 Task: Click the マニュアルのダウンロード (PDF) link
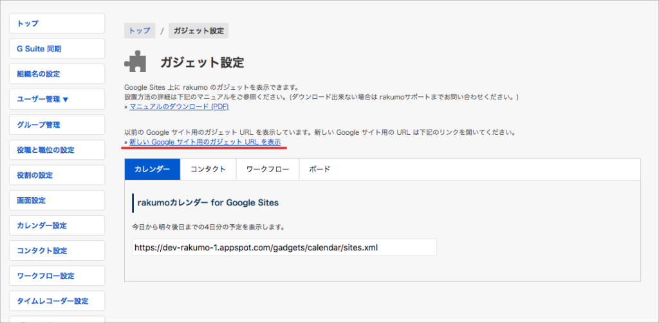click(179, 107)
